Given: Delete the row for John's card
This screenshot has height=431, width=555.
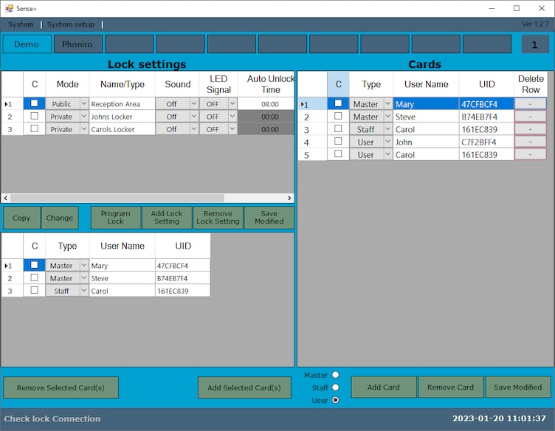Looking at the screenshot, I should click(x=530, y=142).
